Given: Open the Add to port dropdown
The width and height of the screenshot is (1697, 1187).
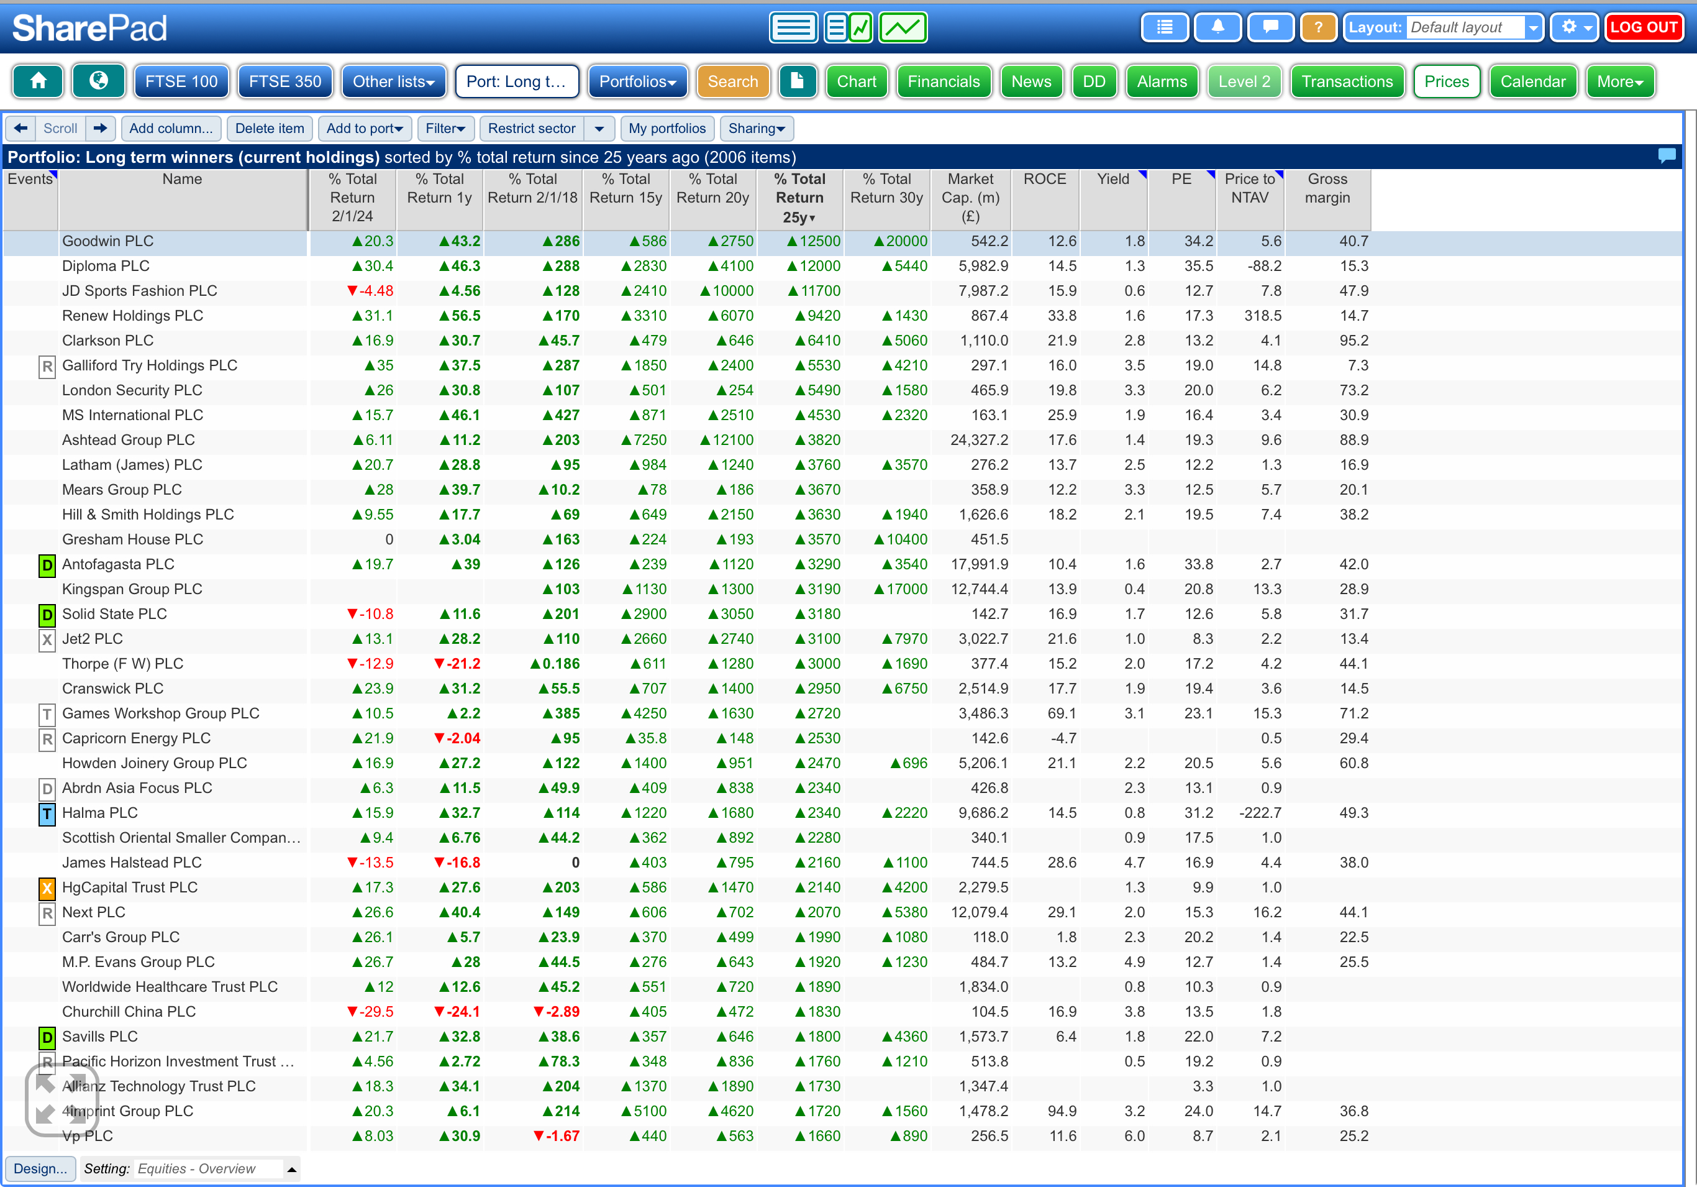Looking at the screenshot, I should click(365, 129).
